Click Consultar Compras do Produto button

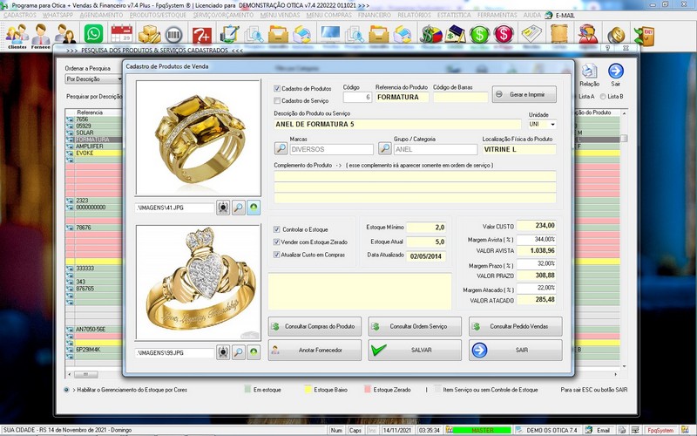315,326
